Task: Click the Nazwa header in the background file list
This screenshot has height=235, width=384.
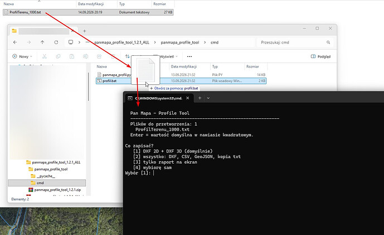Action: tap(8, 4)
